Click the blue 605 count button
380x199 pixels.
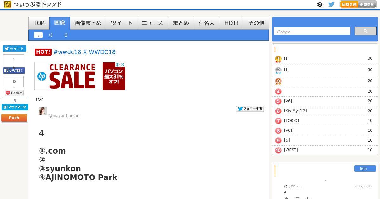coord(365,168)
